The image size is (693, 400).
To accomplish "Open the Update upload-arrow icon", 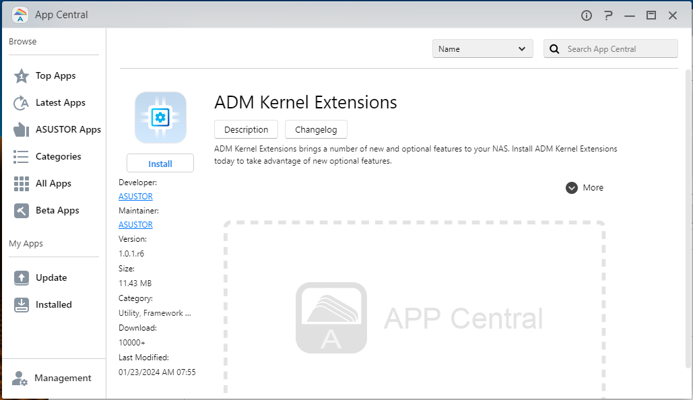I will click(22, 278).
